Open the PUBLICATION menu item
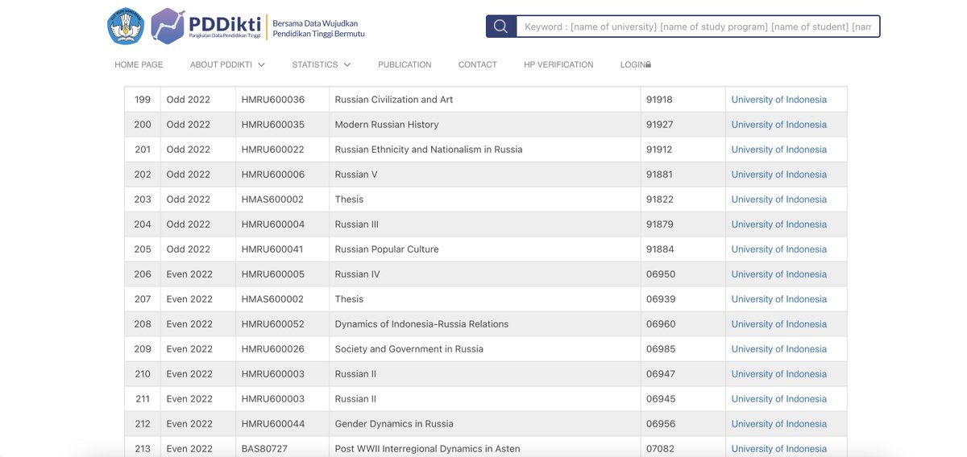 [405, 64]
